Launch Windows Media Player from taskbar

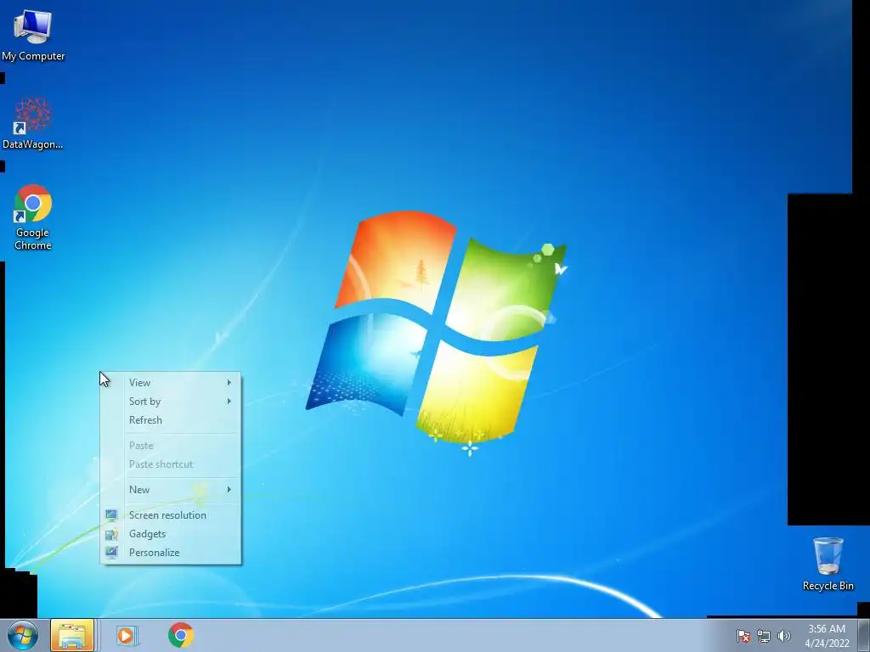(127, 635)
